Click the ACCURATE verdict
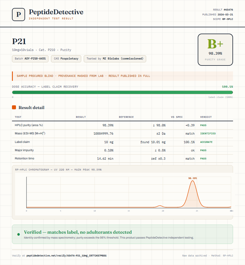Viewport: 245px width, 265px height. [206, 142]
